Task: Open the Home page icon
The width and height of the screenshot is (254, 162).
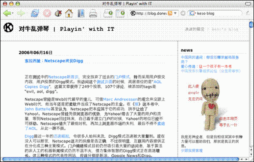Action: point(69,13)
